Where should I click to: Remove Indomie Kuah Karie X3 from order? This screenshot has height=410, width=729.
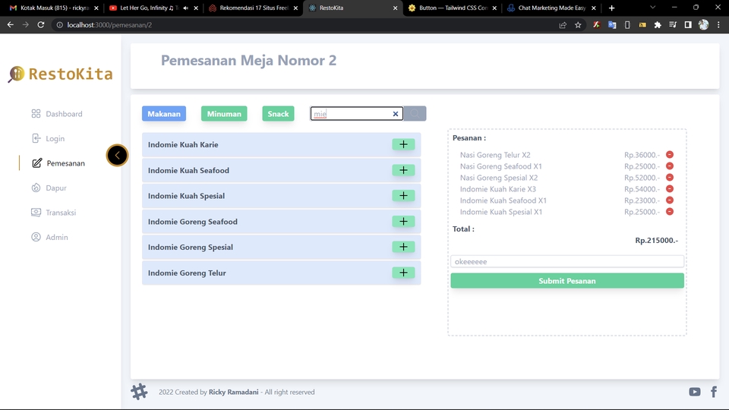point(670,189)
